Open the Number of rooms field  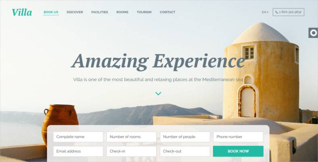pyautogui.click(x=132, y=137)
